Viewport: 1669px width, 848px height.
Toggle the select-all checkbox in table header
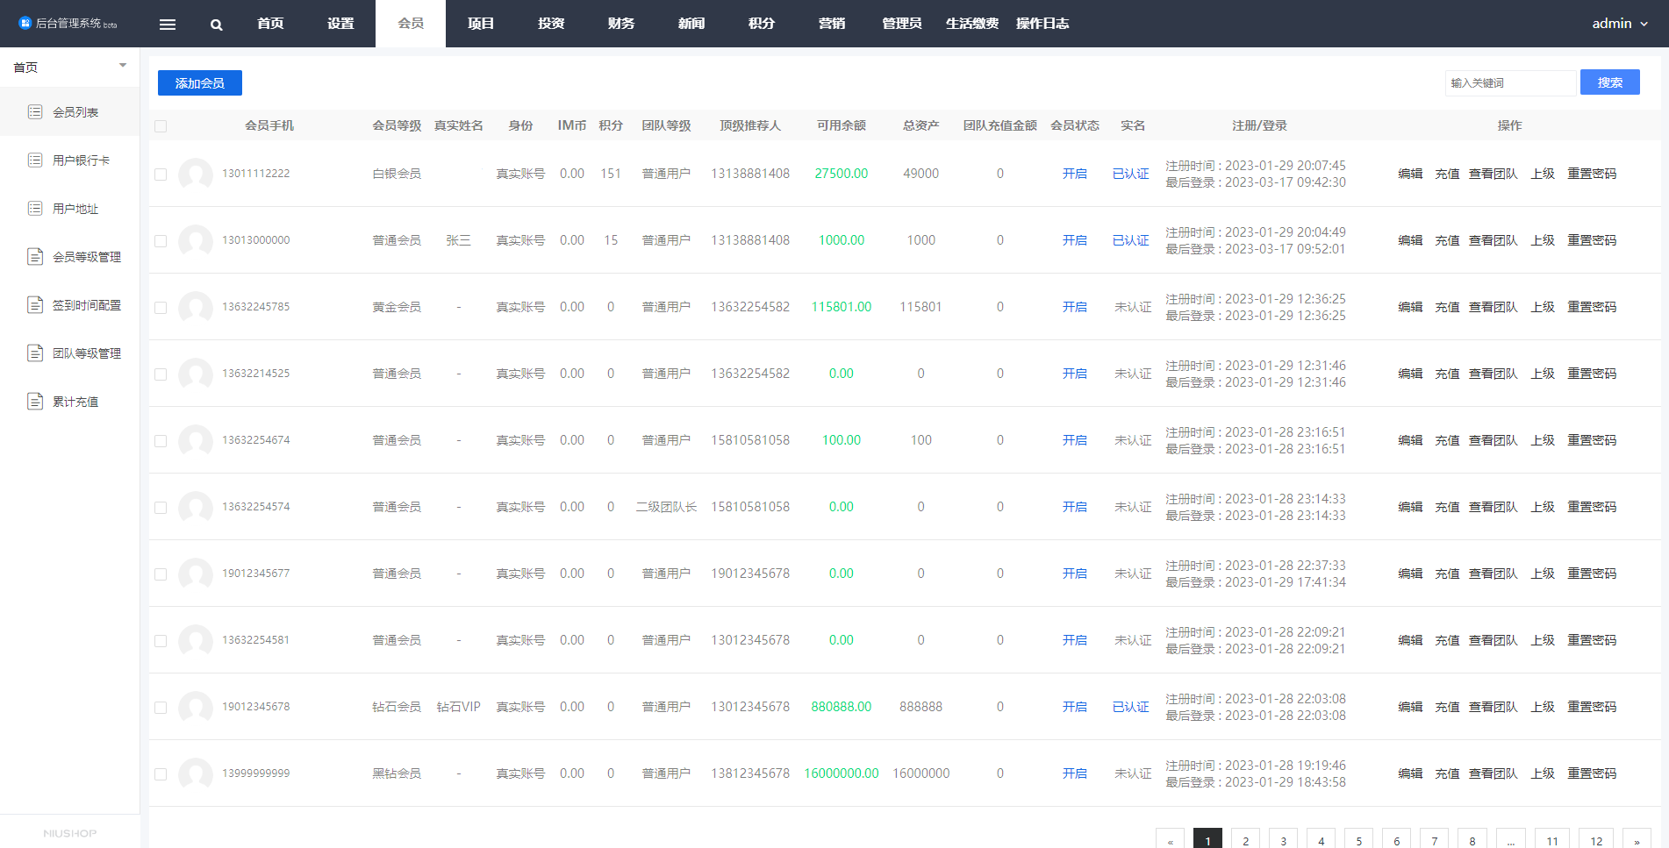[161, 126]
